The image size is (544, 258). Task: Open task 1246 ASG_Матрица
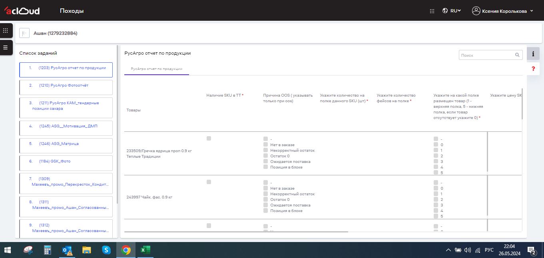[66, 145]
